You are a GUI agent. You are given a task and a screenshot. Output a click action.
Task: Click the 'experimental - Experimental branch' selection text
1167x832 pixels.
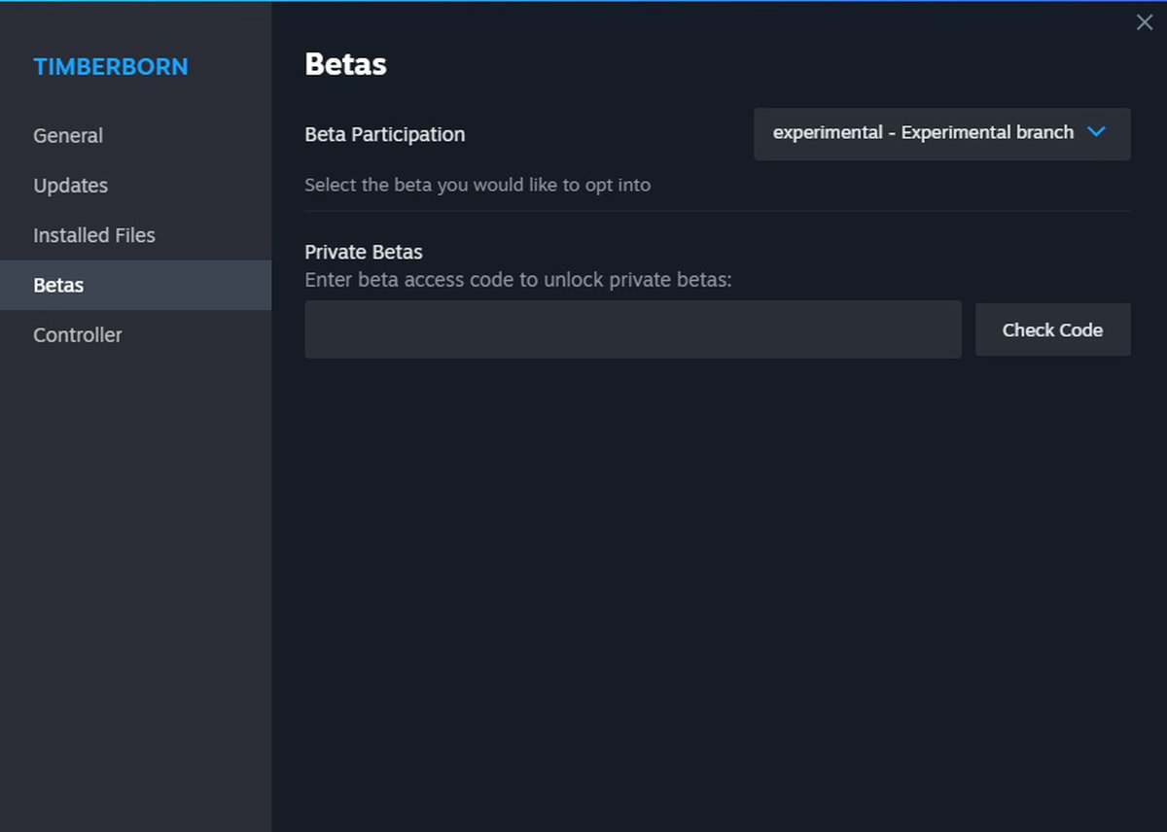pyautogui.click(x=922, y=133)
